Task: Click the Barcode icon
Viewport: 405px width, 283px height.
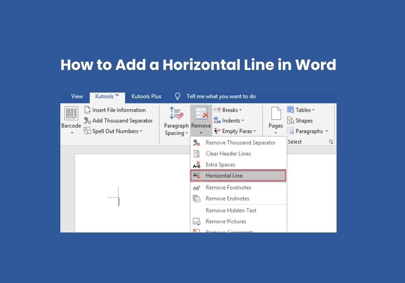Action: 71,114
